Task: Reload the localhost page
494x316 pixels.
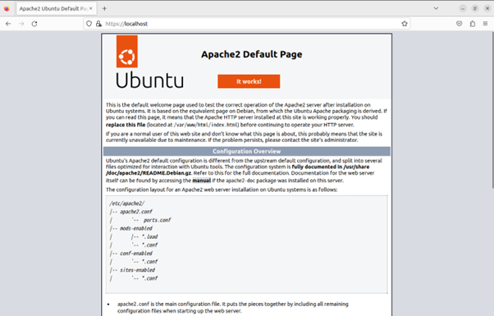Action: (x=34, y=24)
